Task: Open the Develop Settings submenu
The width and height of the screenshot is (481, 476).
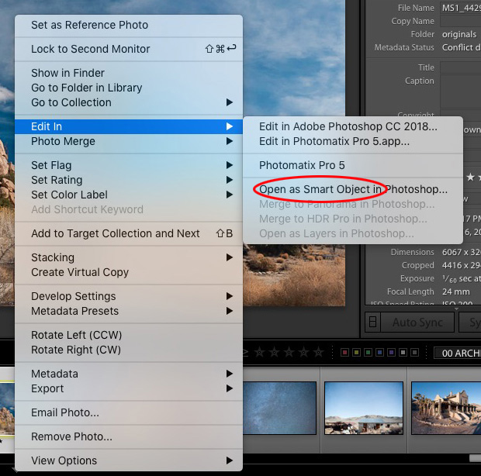Action: (x=129, y=296)
